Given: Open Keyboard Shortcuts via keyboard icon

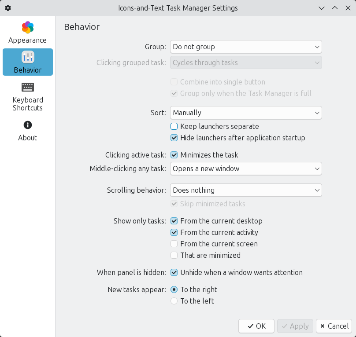Looking at the screenshot, I should click(x=27, y=87).
